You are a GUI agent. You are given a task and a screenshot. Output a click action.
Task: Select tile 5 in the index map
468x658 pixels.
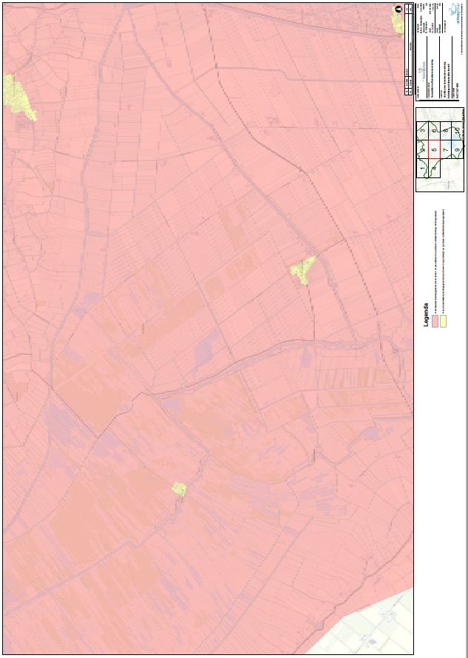point(435,149)
